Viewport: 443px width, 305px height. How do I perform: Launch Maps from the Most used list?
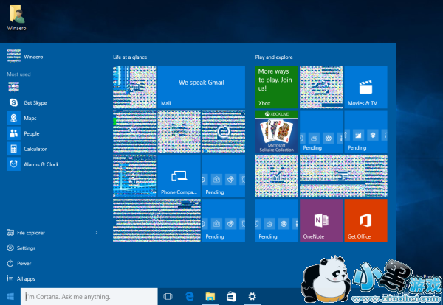pyautogui.click(x=30, y=118)
